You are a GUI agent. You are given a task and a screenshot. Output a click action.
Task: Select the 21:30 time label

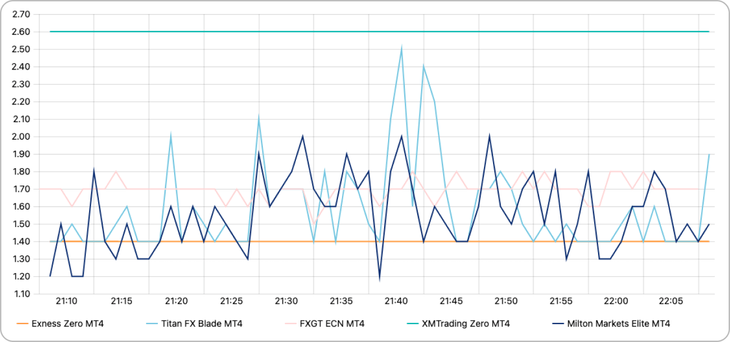286,301
